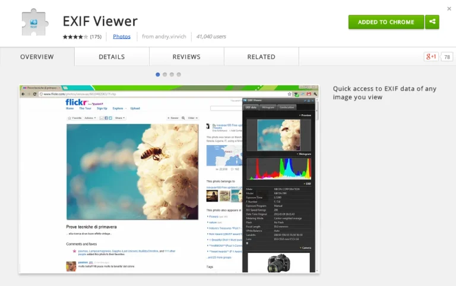The height and width of the screenshot is (286, 456).
Task: Click the (175) ratings count
Action: [x=96, y=37]
